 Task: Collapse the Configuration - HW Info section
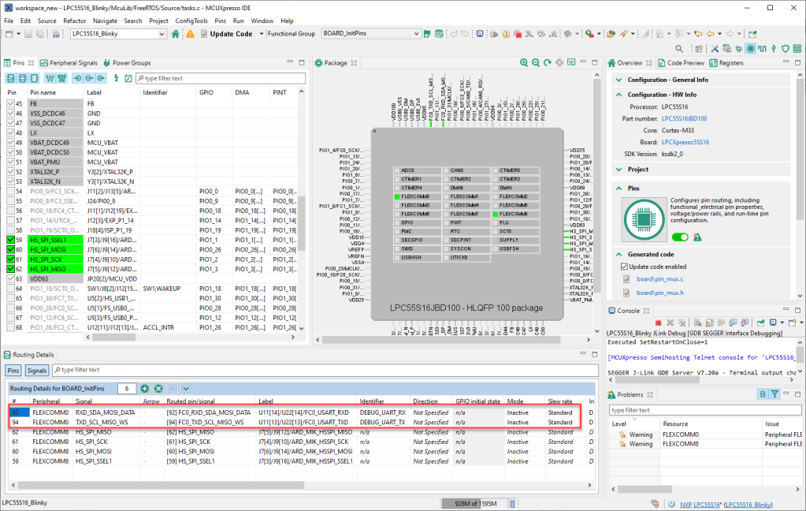click(x=618, y=95)
